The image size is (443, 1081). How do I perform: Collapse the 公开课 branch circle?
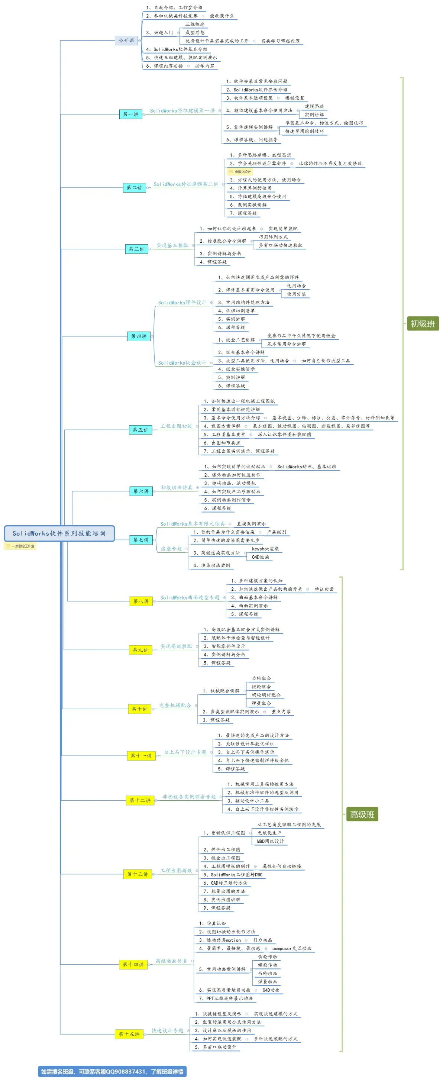[140, 40]
